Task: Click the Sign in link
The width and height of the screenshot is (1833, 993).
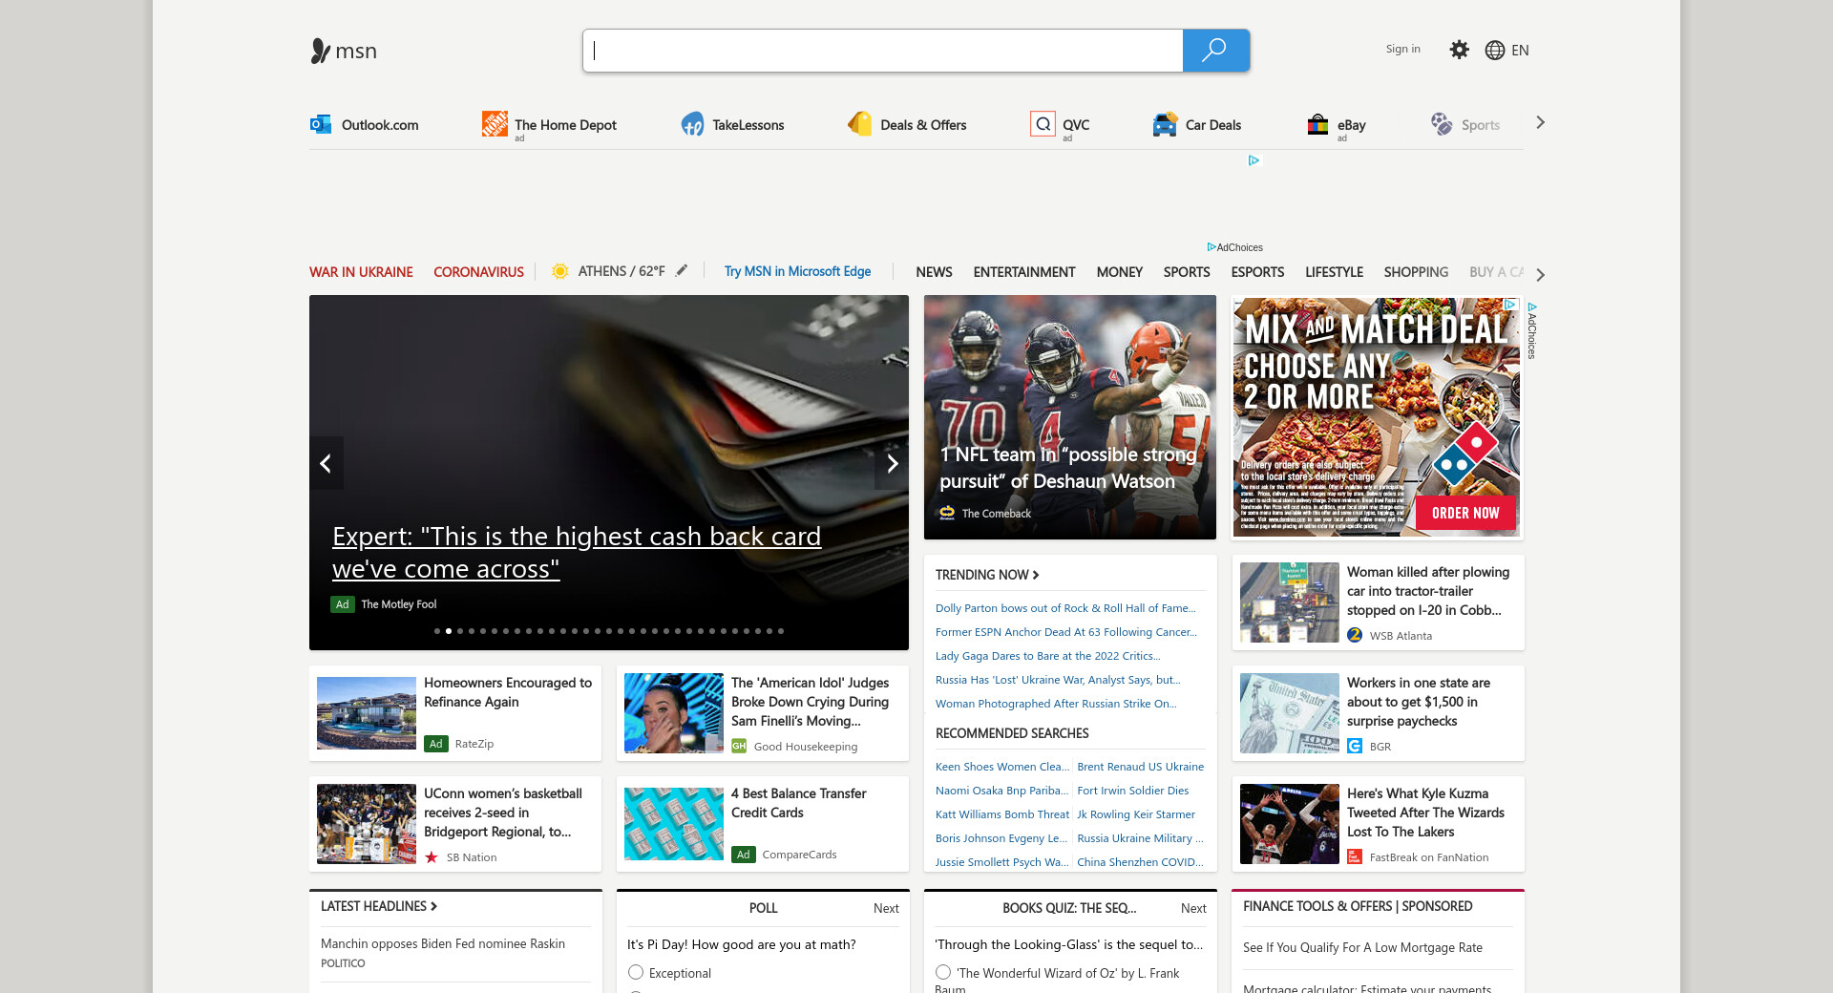Action: (1402, 49)
